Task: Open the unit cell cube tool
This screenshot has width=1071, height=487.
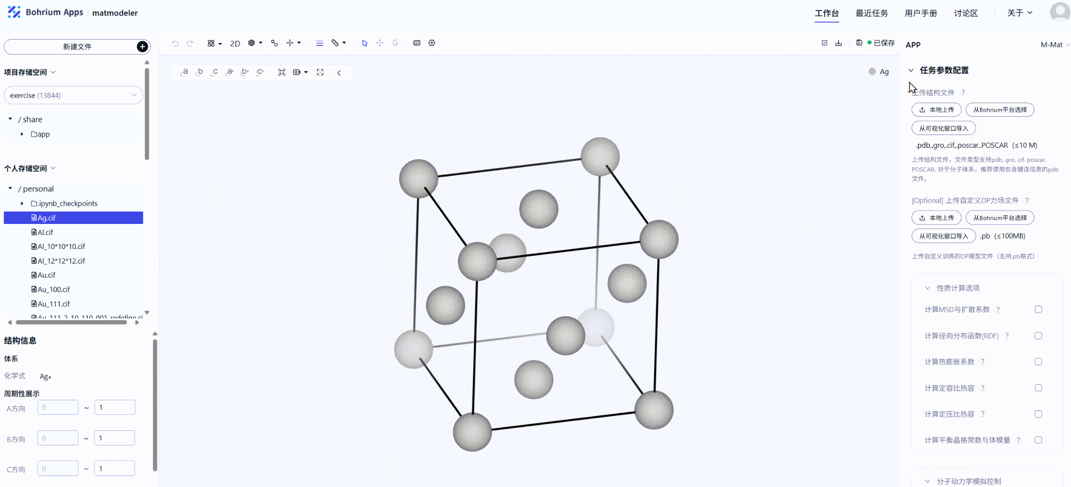Action: (x=255, y=43)
